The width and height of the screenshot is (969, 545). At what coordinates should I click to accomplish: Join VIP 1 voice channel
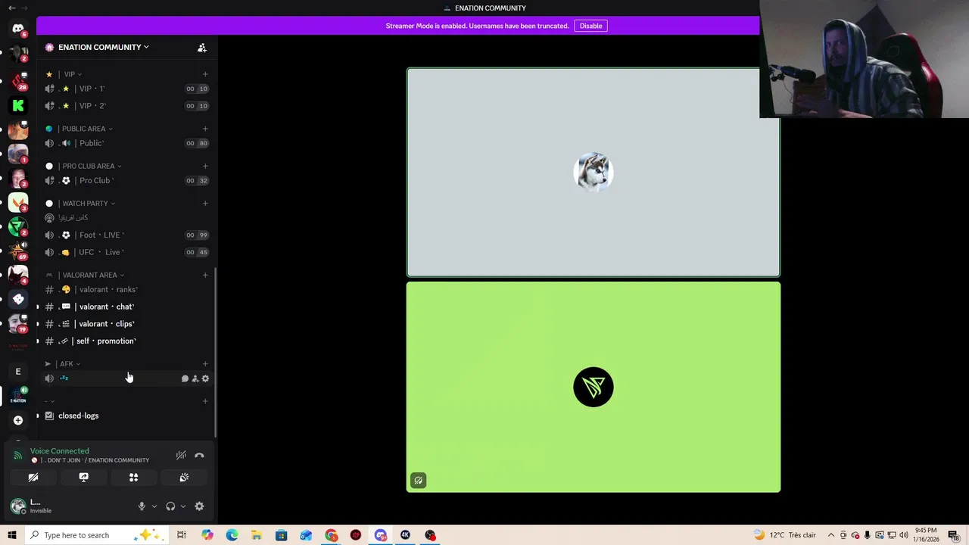click(x=126, y=89)
